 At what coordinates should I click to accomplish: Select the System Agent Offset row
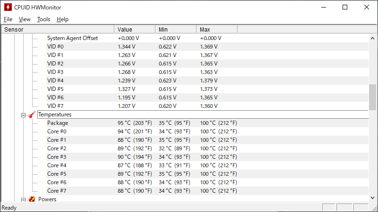pyautogui.click(x=207, y=38)
